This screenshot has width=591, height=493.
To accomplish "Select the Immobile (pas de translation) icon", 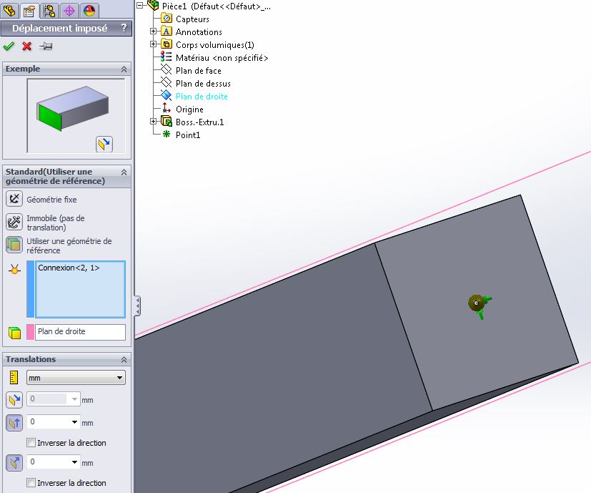I will [14, 222].
